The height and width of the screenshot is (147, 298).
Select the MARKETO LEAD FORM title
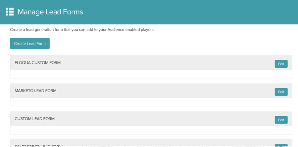coord(35,91)
